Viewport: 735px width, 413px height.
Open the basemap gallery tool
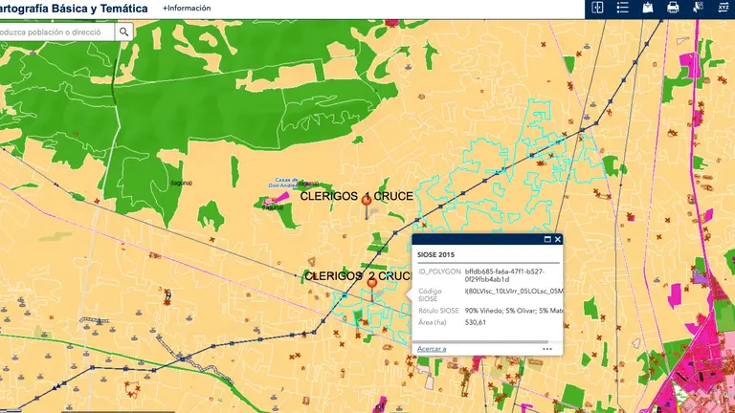[x=647, y=8]
